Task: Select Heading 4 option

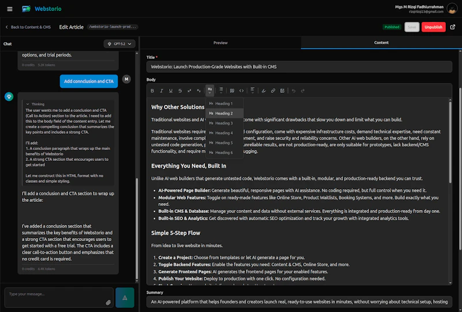Action: tap(224, 133)
